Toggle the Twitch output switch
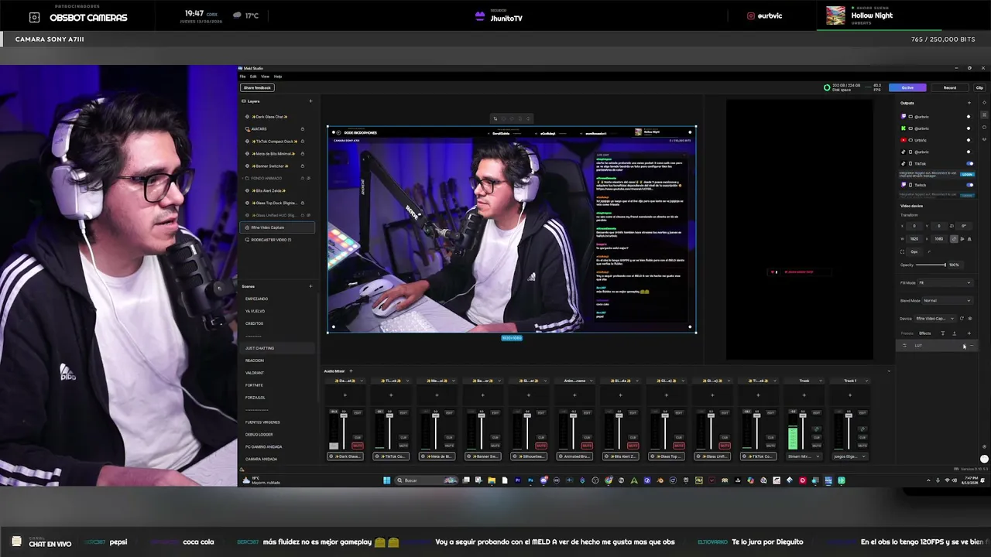This screenshot has height=557, width=991. pyautogui.click(x=969, y=185)
